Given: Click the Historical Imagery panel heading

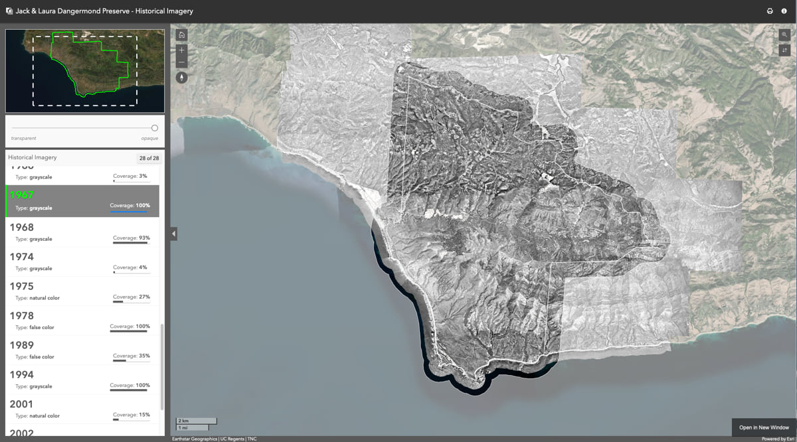Looking at the screenshot, I should (33, 158).
